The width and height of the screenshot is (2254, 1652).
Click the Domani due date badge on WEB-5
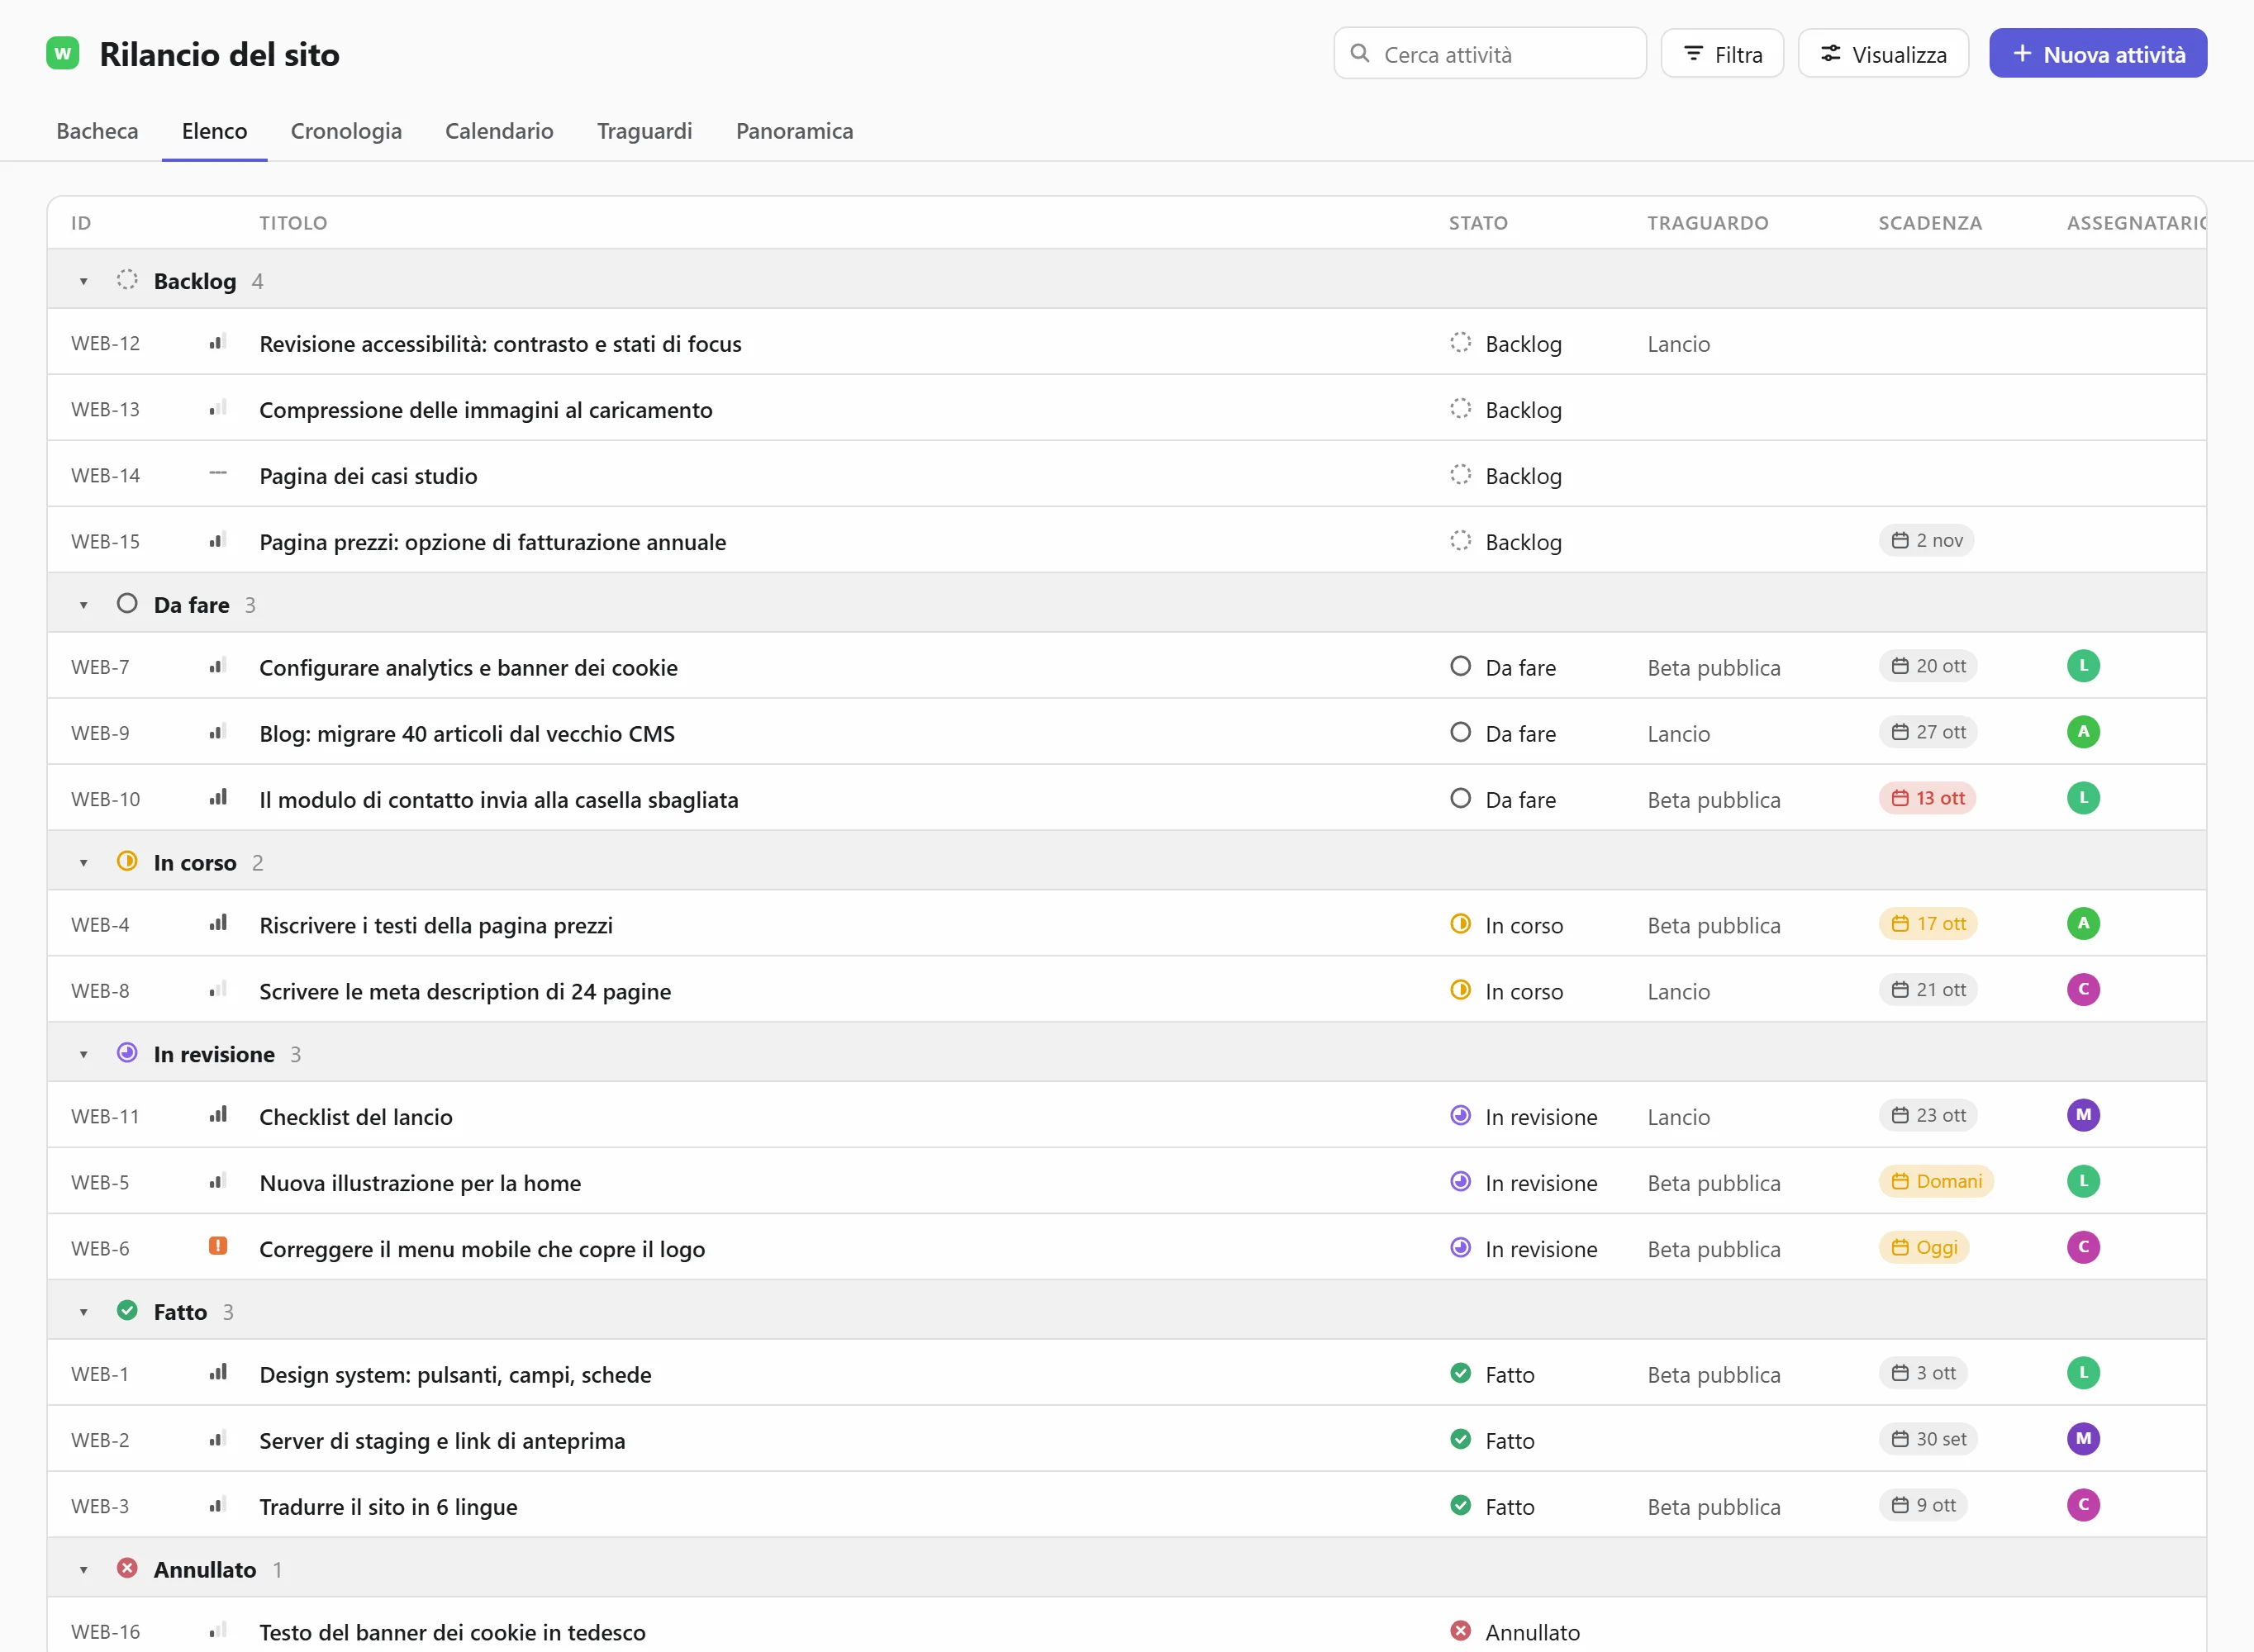pyautogui.click(x=1936, y=1181)
